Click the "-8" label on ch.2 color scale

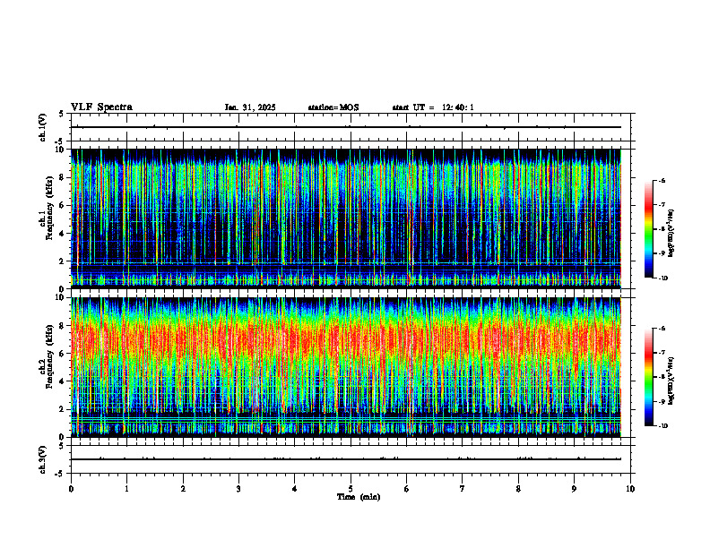662,377
